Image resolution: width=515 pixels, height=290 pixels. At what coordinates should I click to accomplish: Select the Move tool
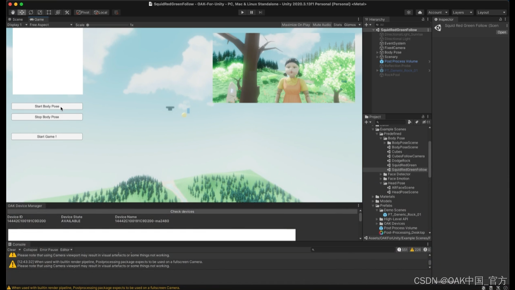[x=22, y=12]
